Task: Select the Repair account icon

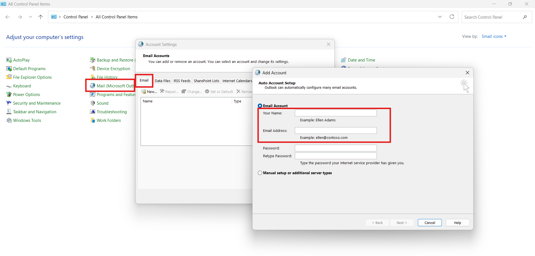Action: pos(169,91)
